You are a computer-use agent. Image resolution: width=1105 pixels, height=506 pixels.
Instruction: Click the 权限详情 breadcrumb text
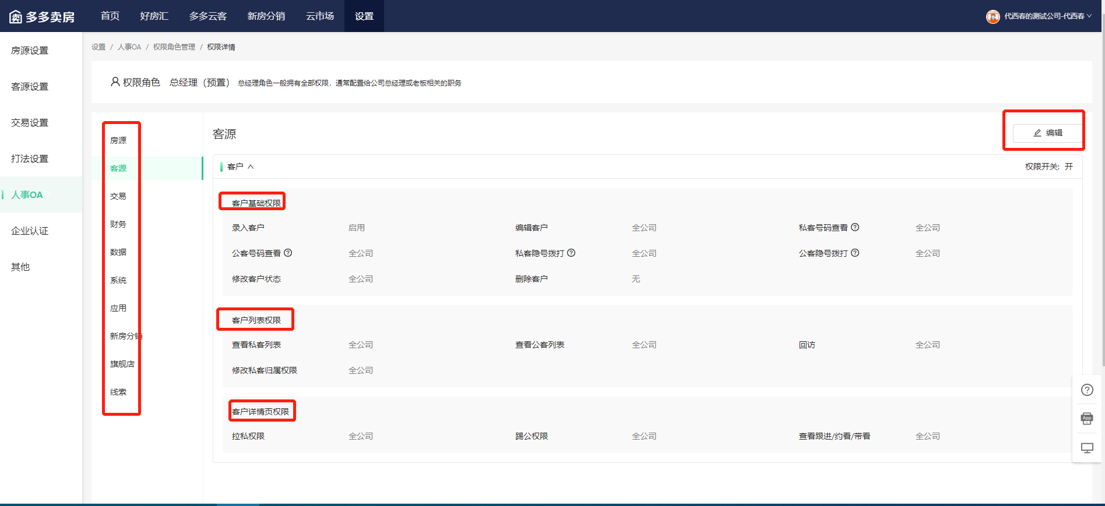[221, 47]
